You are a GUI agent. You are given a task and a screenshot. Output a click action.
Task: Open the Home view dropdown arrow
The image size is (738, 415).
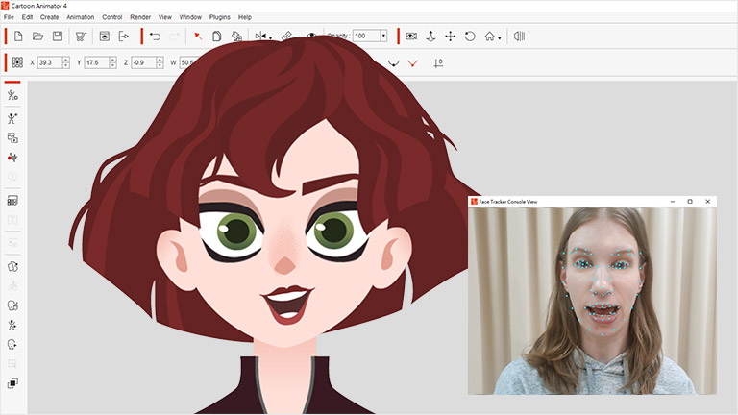(x=501, y=38)
